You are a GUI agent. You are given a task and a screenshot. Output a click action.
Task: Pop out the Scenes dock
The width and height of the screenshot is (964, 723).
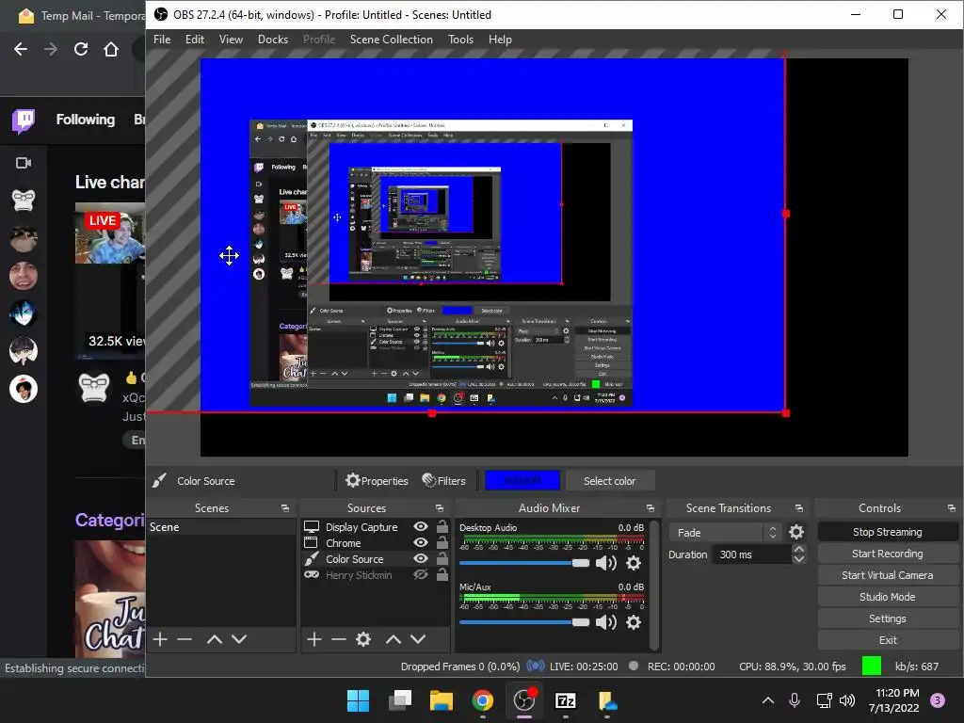coord(284,508)
